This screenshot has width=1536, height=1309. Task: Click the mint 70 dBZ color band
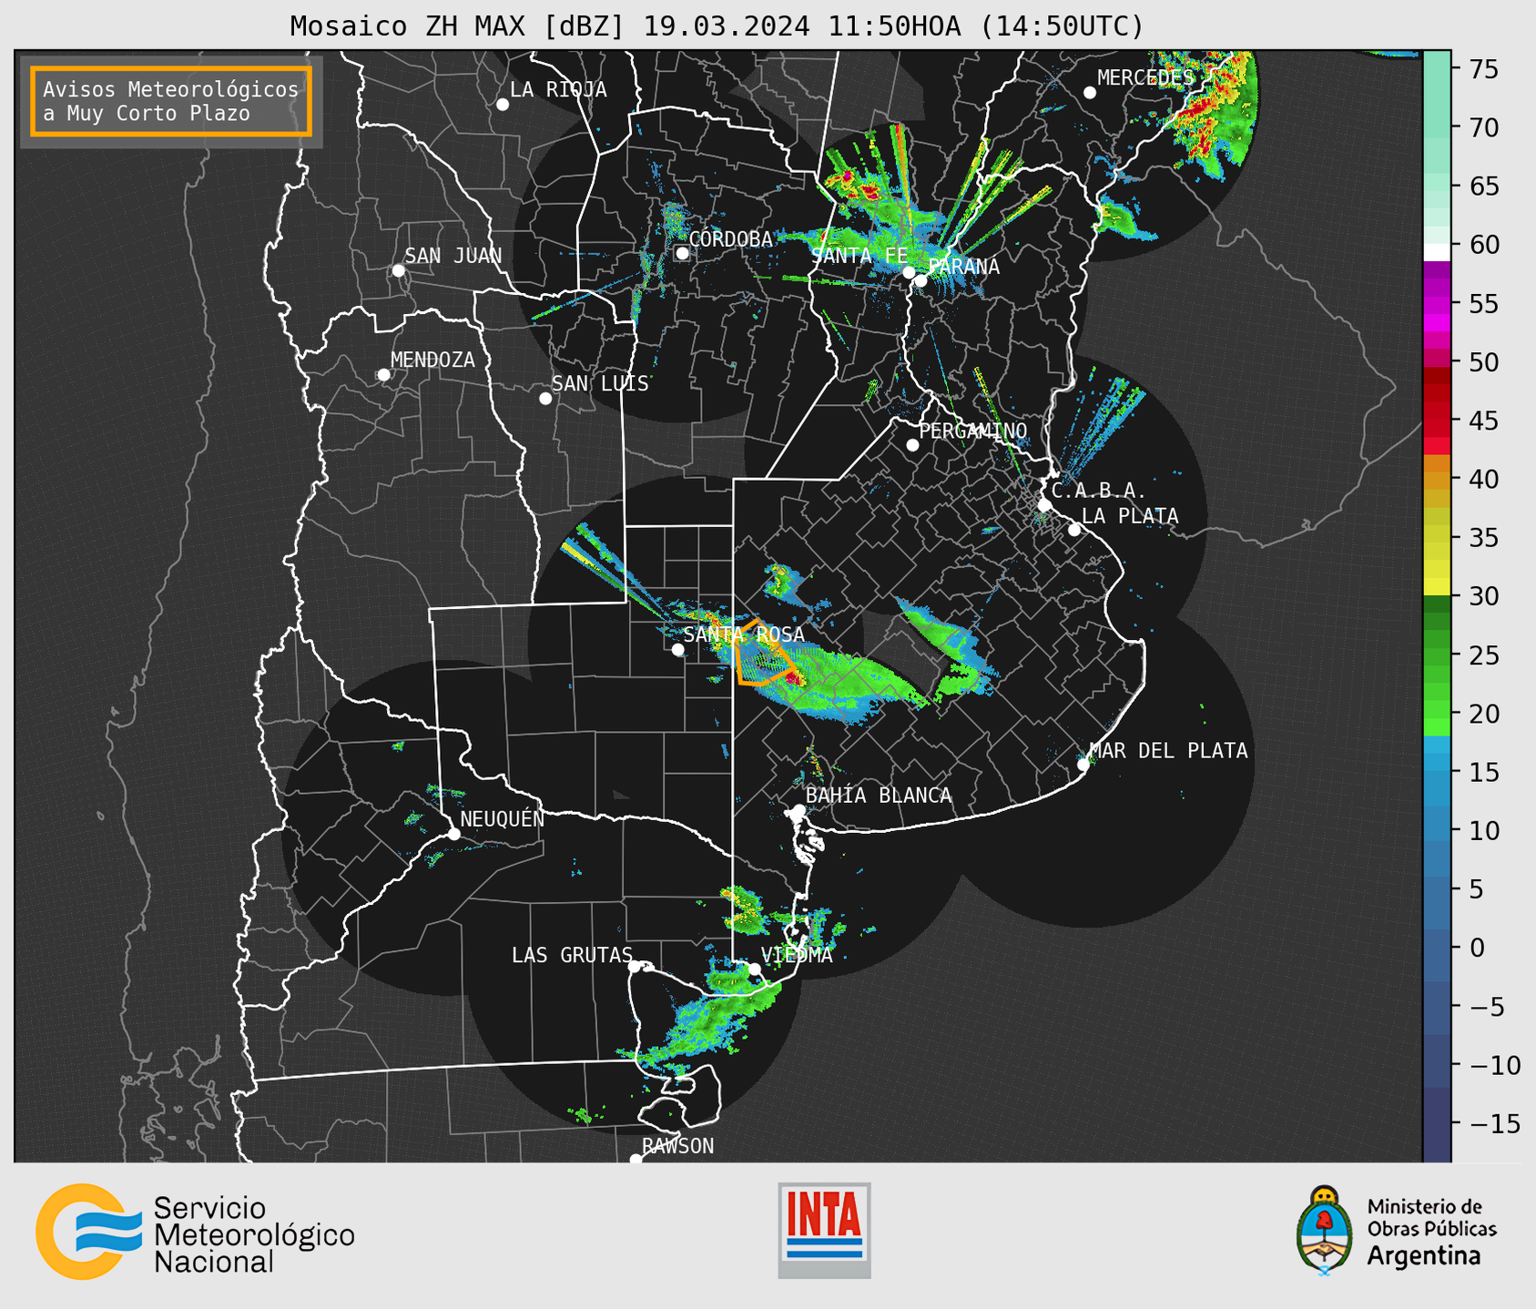[1436, 128]
